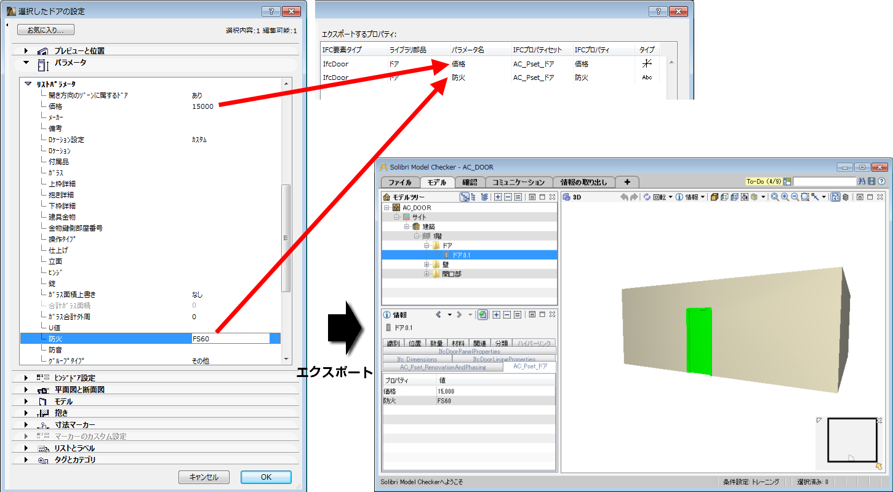Expand the 平面図と断面図 section
Viewport: 893px width, 492px height.
26,389
